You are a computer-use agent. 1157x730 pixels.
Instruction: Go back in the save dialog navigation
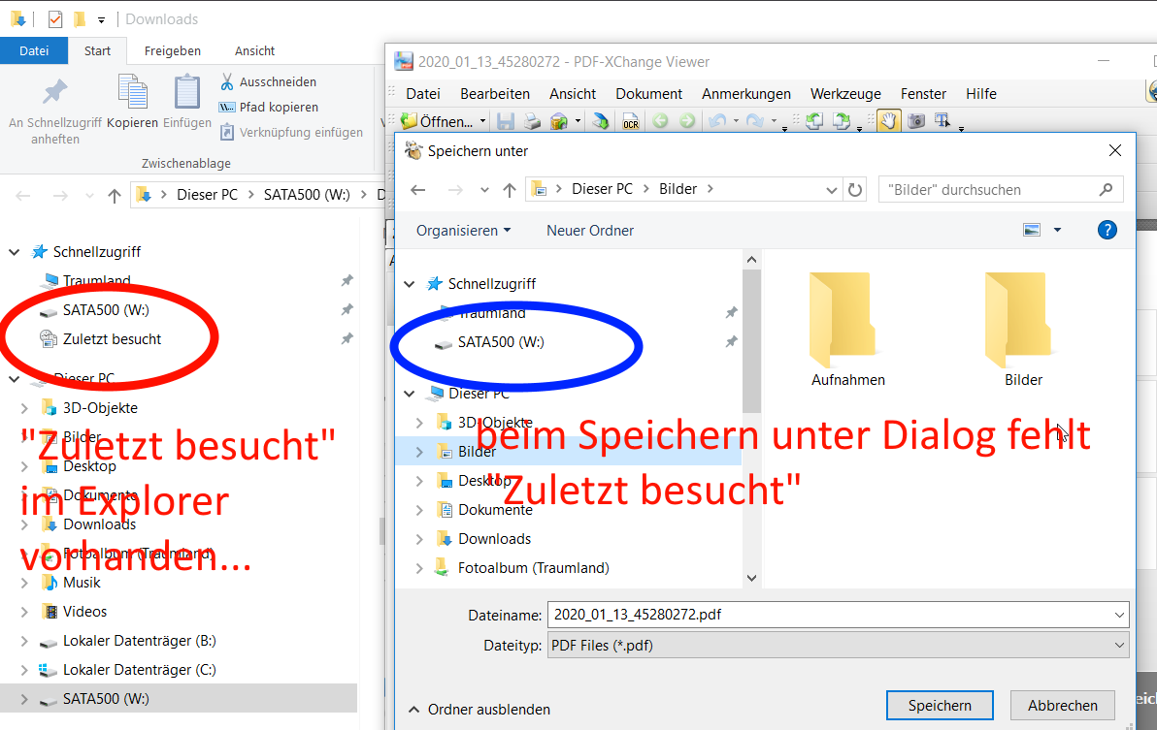tap(418, 189)
